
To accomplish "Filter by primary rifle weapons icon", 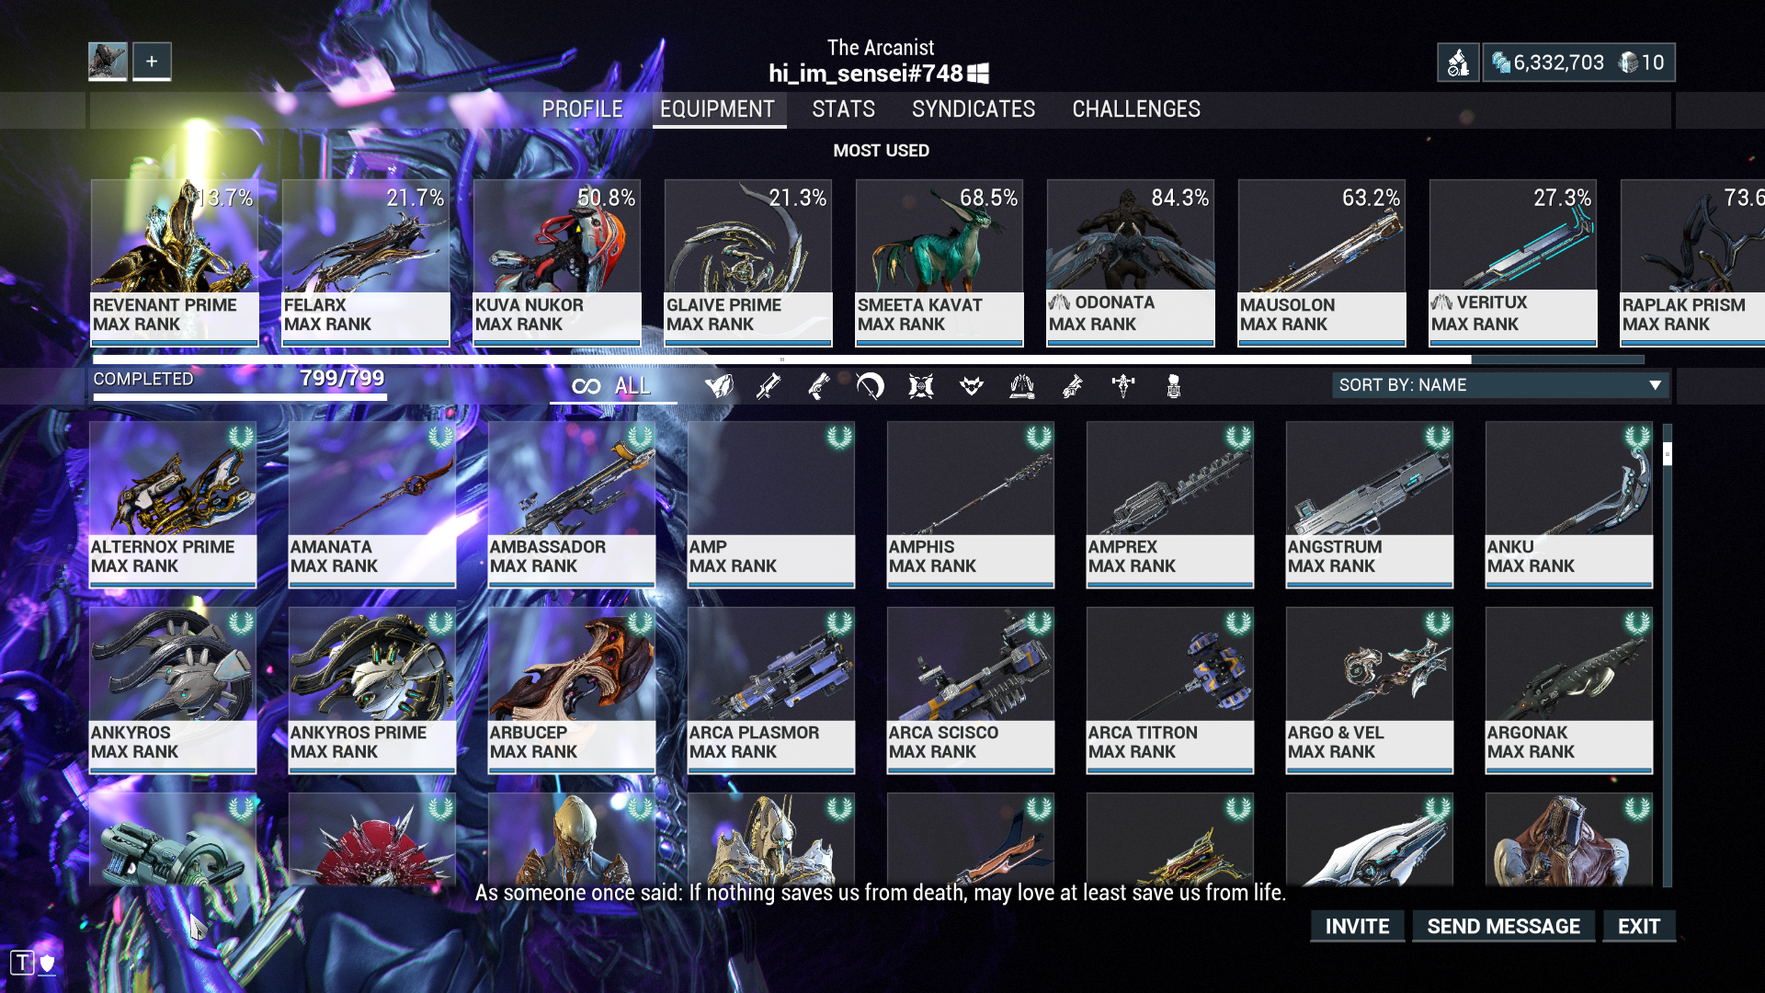I will tap(769, 386).
